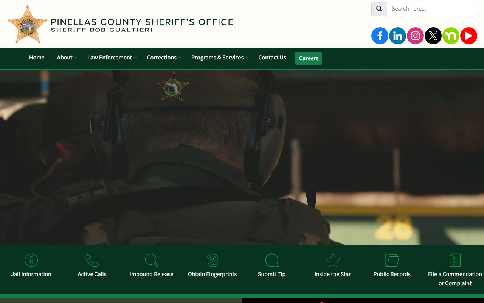Open File a Commendation or Complaint link text
Screen dimensions: 484x303
click(x=455, y=279)
